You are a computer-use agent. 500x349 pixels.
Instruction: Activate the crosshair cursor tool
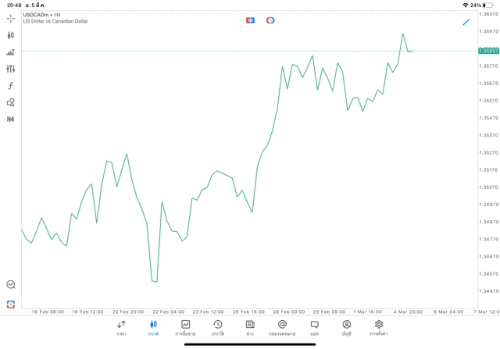(x=10, y=18)
